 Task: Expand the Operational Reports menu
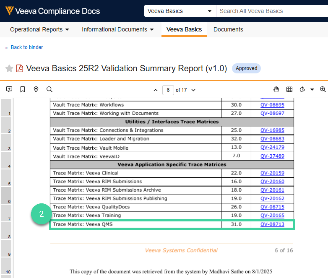click(x=39, y=29)
